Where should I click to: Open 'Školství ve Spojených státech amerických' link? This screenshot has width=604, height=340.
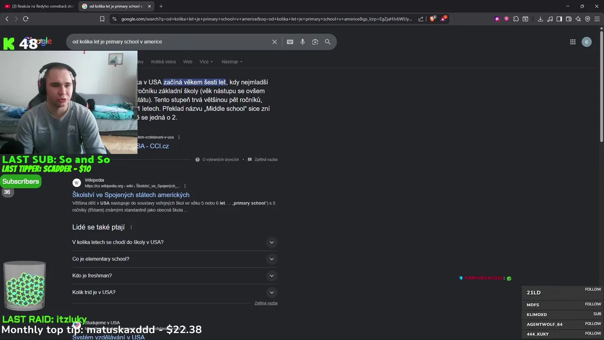pyautogui.click(x=131, y=195)
